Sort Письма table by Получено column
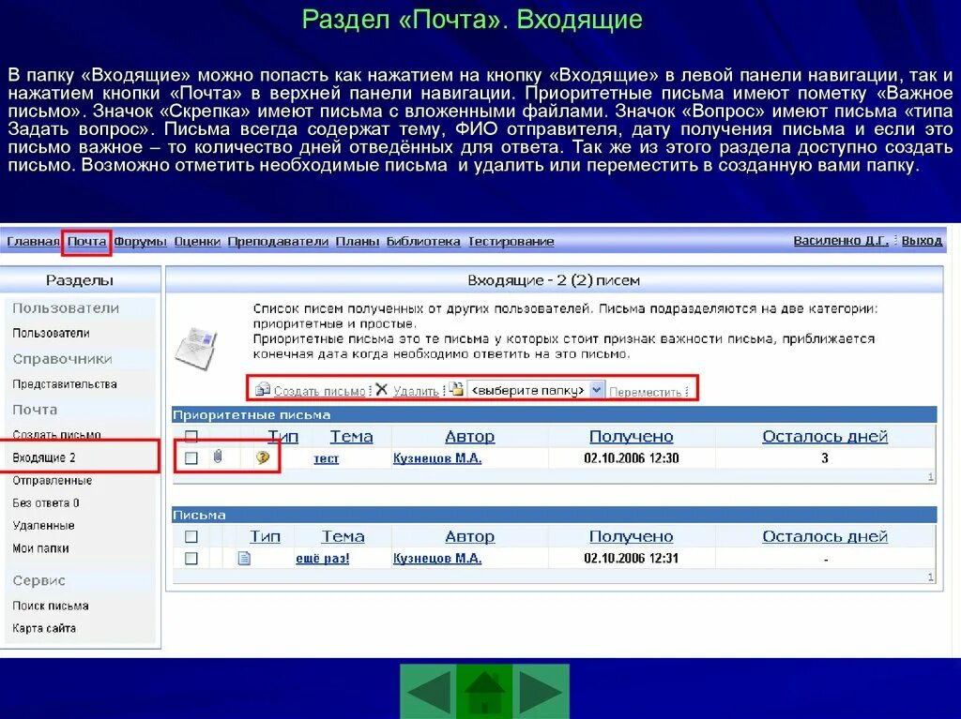This screenshot has width=961, height=719. (632, 536)
